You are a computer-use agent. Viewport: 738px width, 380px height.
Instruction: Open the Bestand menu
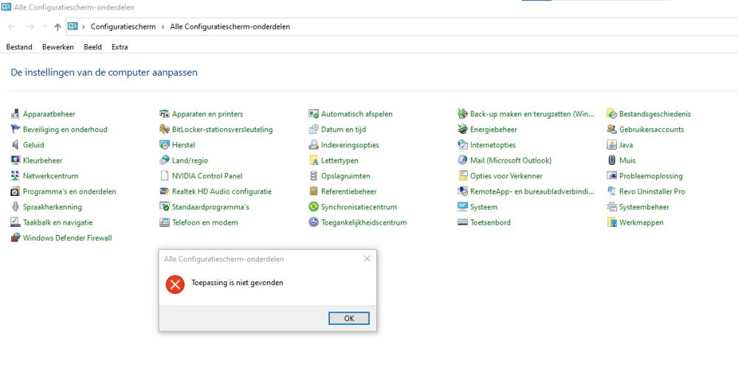19,47
